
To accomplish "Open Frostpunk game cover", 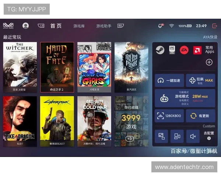I will [x=131, y=67].
